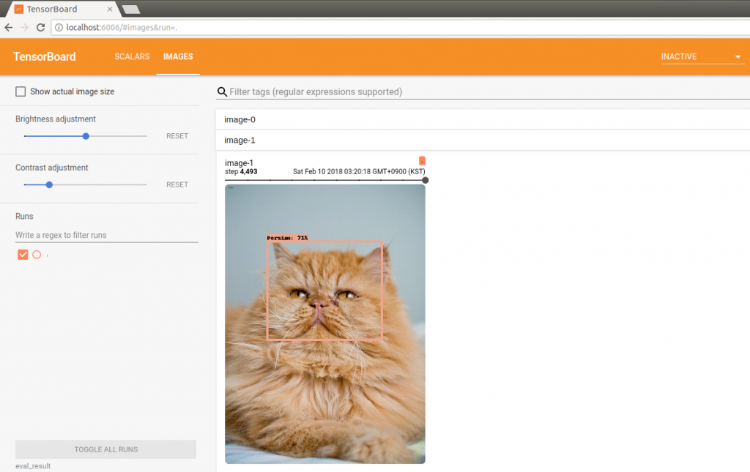750x472 pixels.
Task: Click the site info icon in address bar
Action: pos(59,27)
